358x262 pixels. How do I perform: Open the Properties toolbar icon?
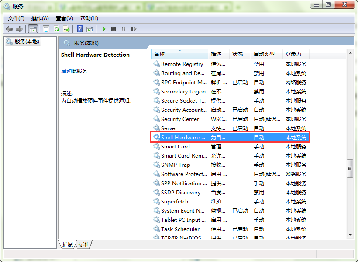pyautogui.click(x=46, y=29)
